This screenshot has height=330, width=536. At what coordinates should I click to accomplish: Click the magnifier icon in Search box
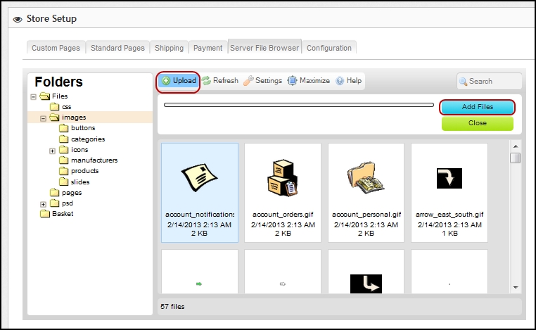(463, 82)
